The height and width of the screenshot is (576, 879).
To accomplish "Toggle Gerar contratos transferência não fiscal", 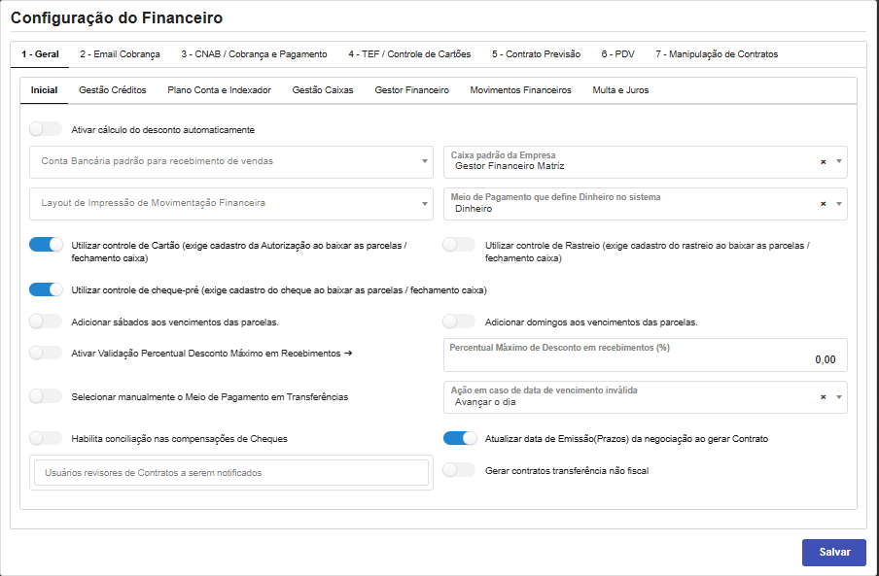I will tap(458, 470).
